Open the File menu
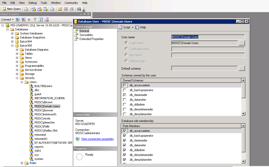Viewport: 269px width, 167px height. pos(4,3)
